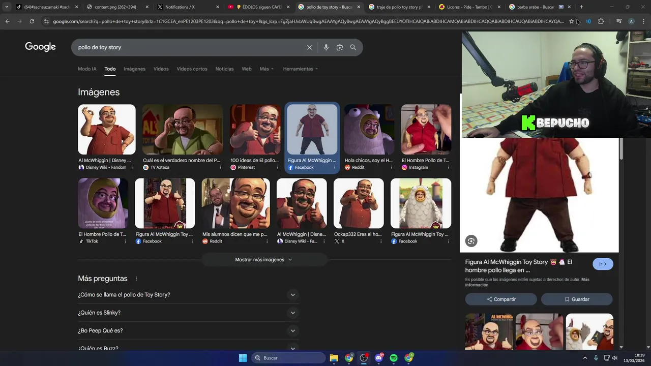Image resolution: width=651 pixels, height=366 pixels.
Task: Switch to the Videos tab
Action: point(161,69)
